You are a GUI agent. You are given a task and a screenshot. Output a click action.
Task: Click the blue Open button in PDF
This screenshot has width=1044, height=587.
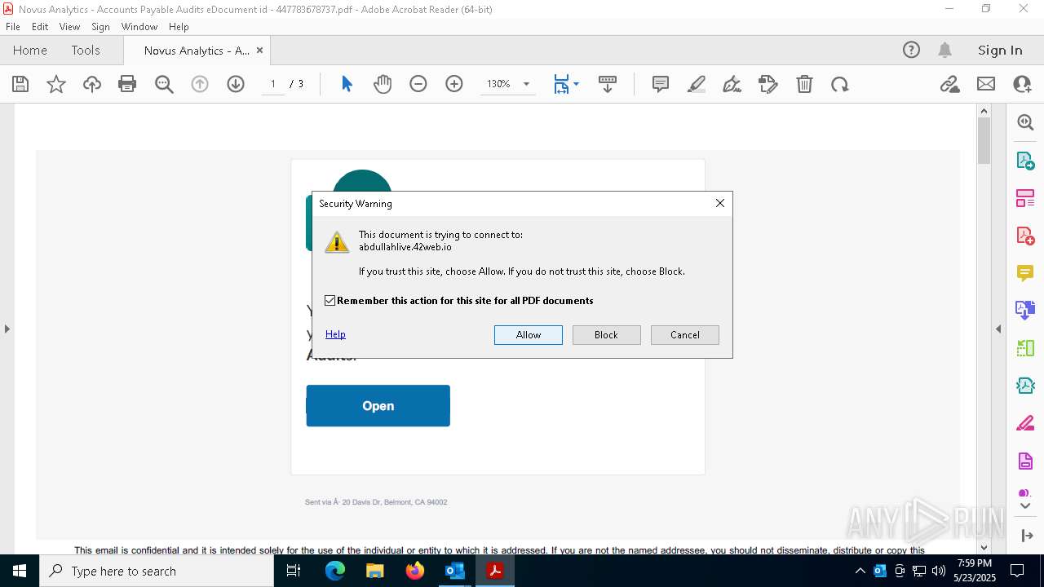[378, 406]
